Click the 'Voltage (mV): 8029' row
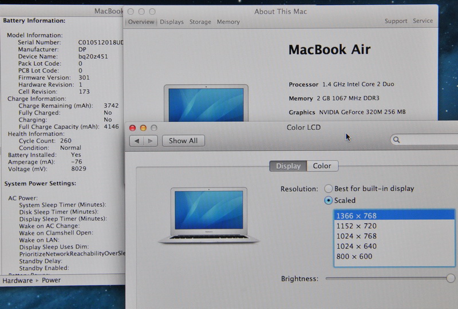458x309 pixels. pyautogui.click(x=47, y=169)
